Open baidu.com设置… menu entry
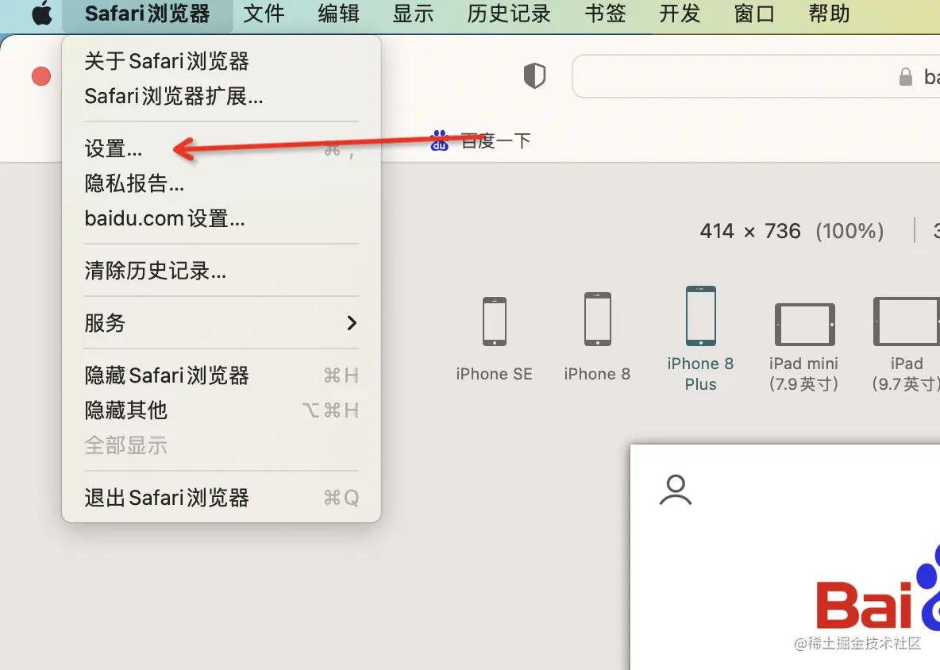940x670 pixels. (x=222, y=219)
